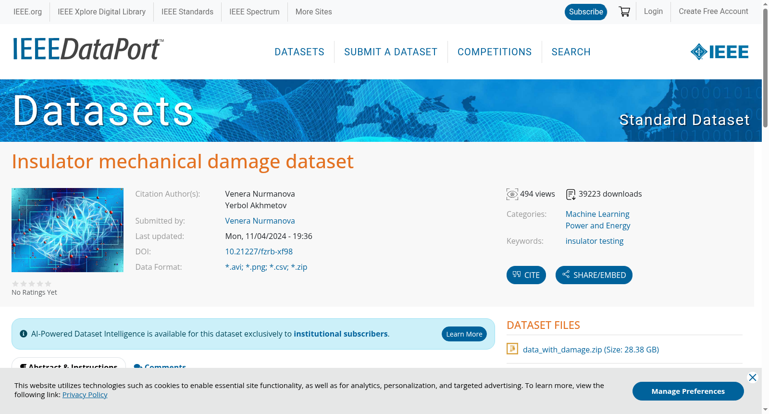The width and height of the screenshot is (769, 414).
Task: Go to IEEE Xplore Digital Library
Action: click(x=101, y=12)
